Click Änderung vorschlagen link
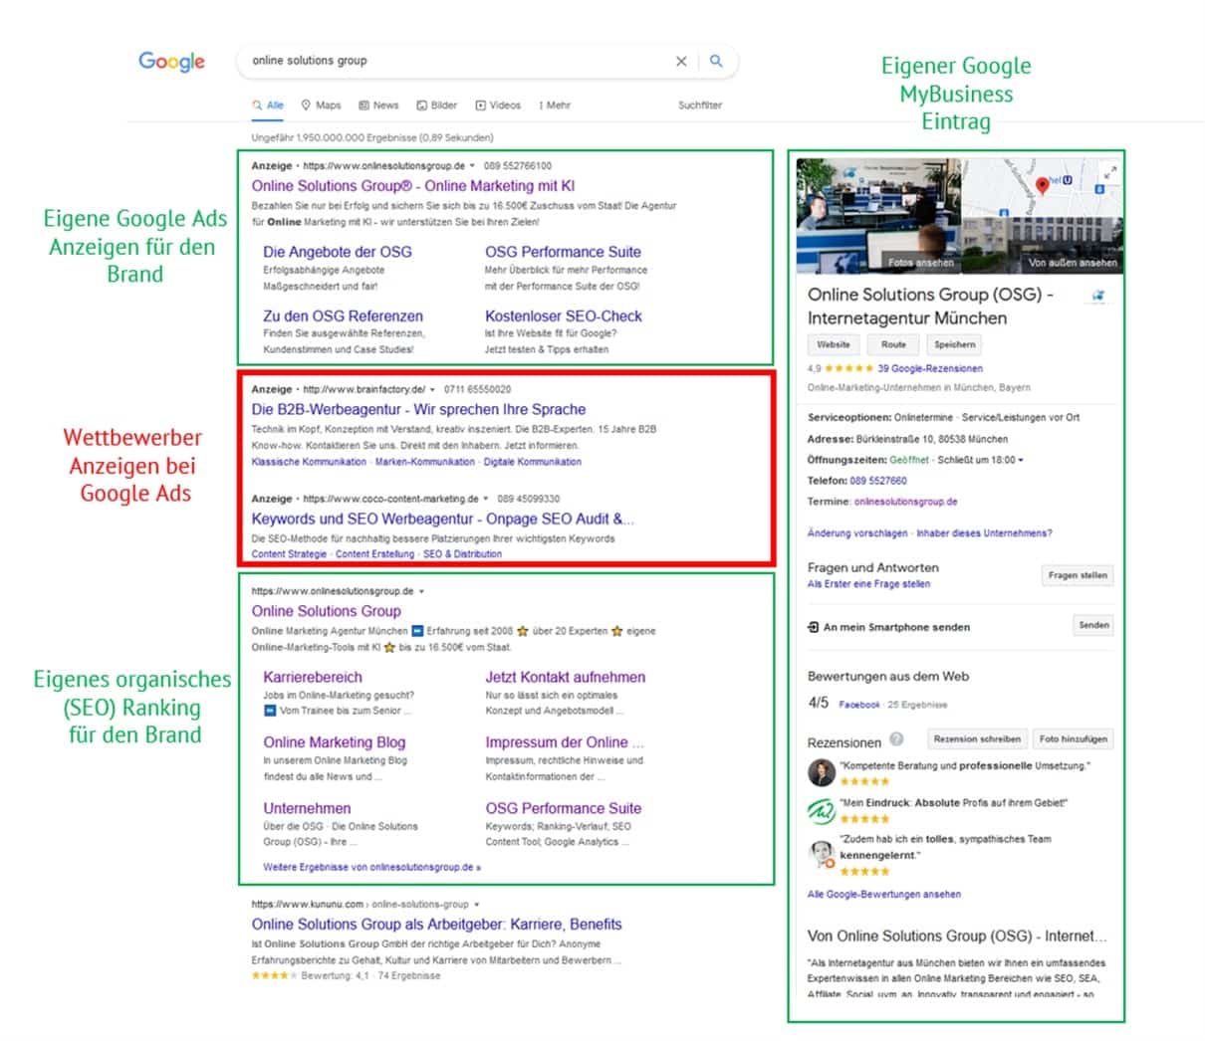Image resolution: width=1205 pixels, height=1041 pixels. pos(857,533)
